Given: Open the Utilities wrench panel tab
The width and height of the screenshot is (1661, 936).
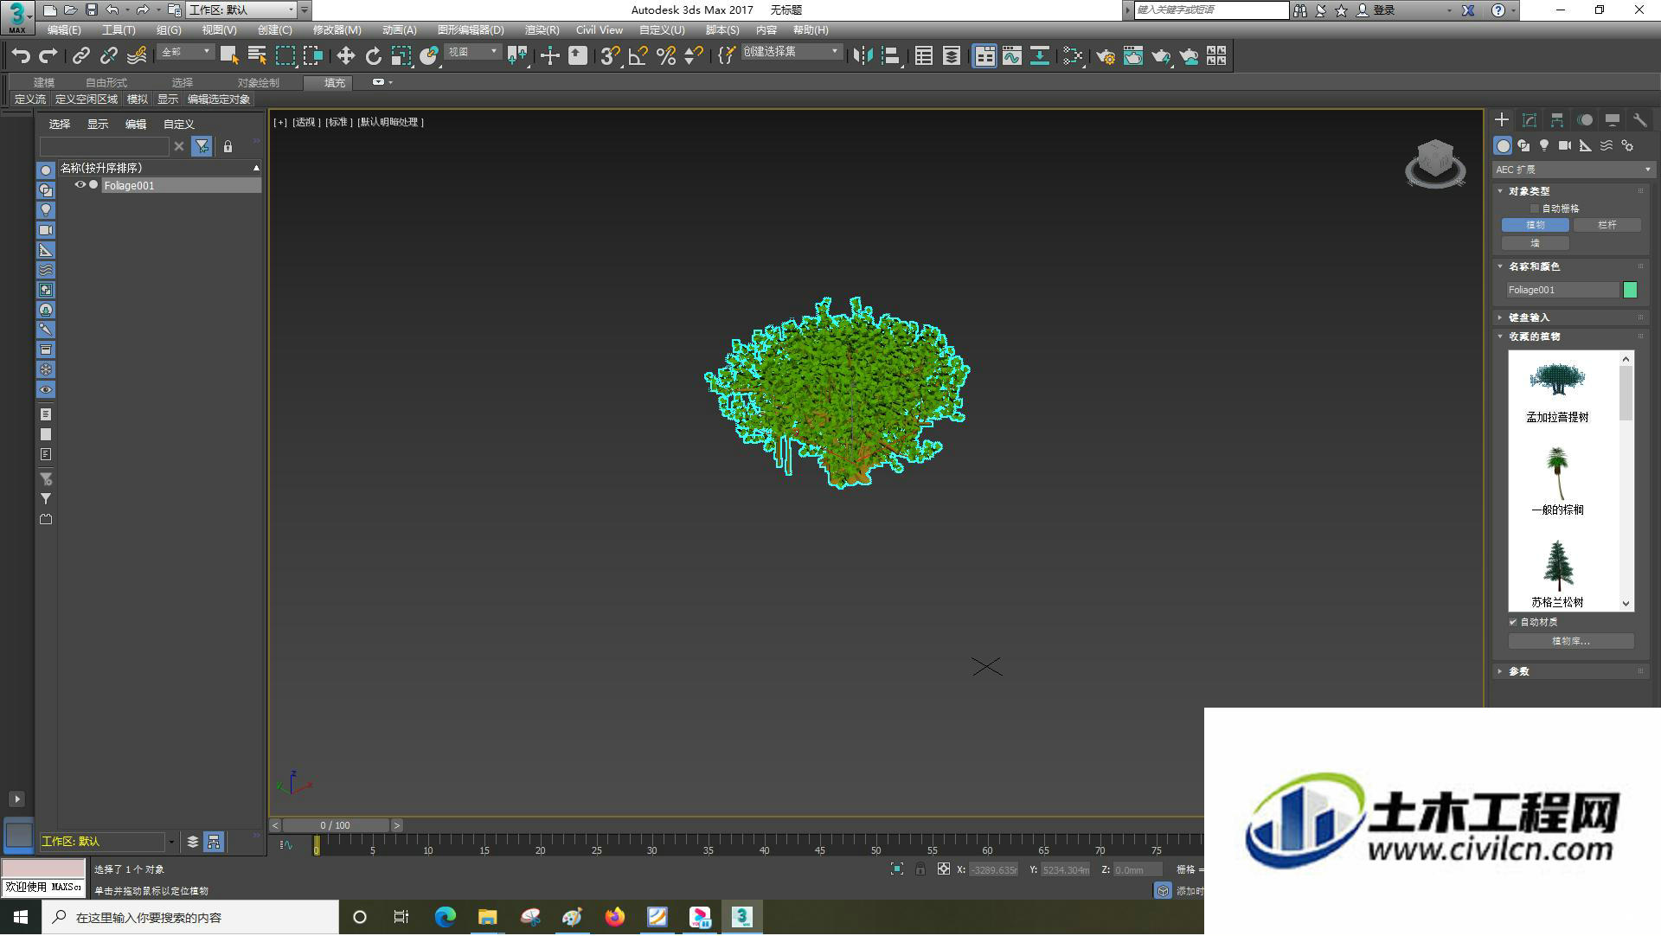Looking at the screenshot, I should click(1640, 120).
